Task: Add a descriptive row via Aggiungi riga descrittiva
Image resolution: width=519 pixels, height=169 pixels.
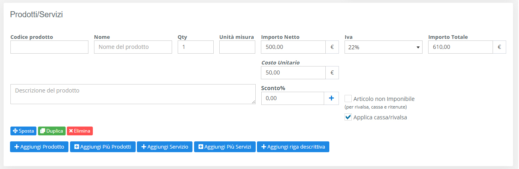Action: [x=293, y=147]
